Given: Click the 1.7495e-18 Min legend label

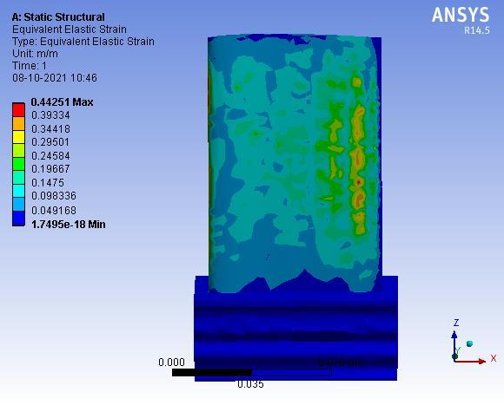Looking at the screenshot, I should click(x=68, y=225).
